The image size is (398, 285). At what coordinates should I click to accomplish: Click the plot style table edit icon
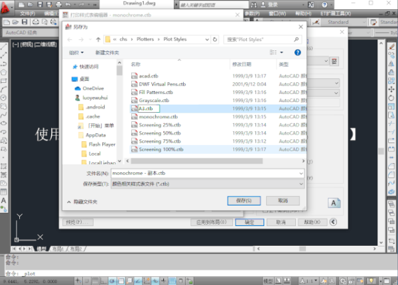tap(334, 61)
